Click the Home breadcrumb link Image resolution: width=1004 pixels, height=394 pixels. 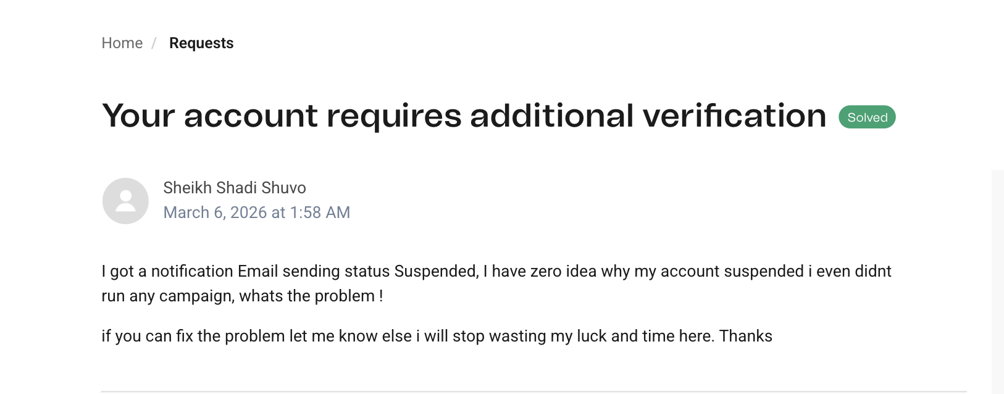[122, 43]
